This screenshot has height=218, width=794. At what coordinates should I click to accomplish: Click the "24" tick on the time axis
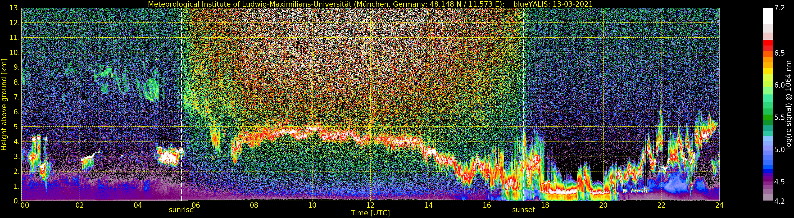(x=719, y=205)
